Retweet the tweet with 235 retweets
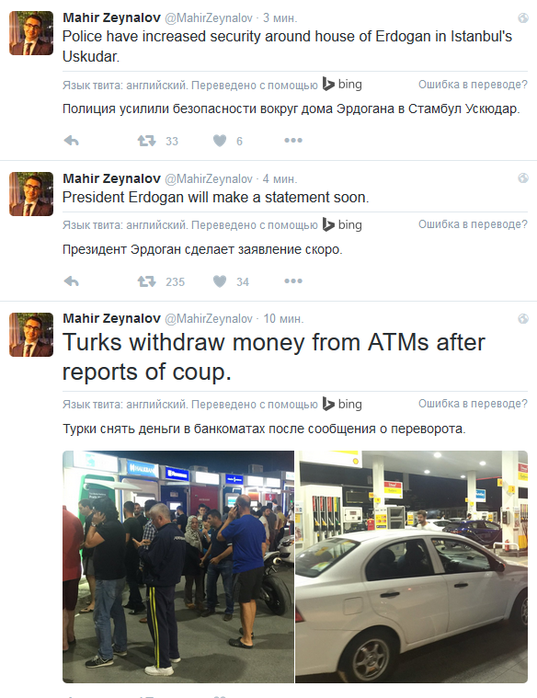Screen dimensions: 537x698 (x=146, y=281)
